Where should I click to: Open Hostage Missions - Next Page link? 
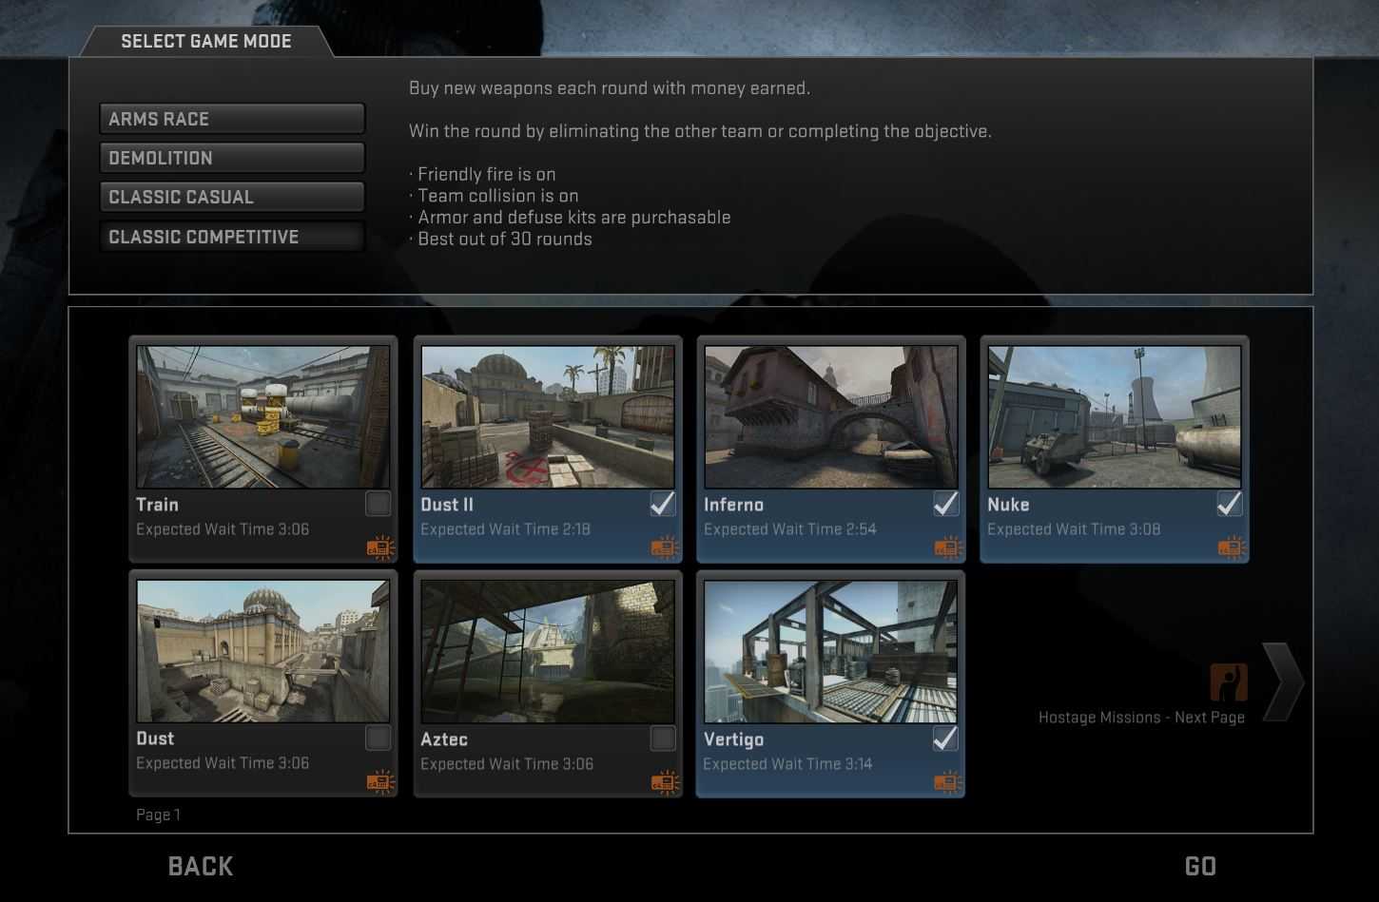pyautogui.click(x=1141, y=718)
